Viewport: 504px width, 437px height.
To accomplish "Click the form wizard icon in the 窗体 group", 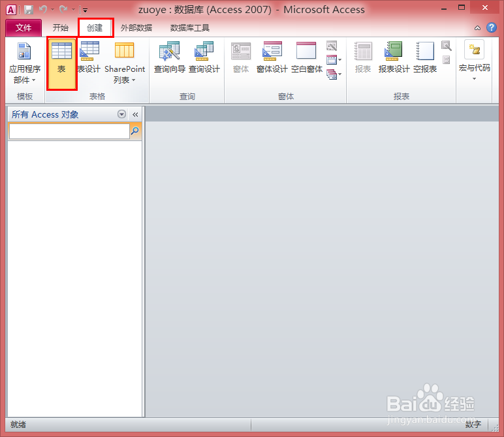I will pos(332,46).
